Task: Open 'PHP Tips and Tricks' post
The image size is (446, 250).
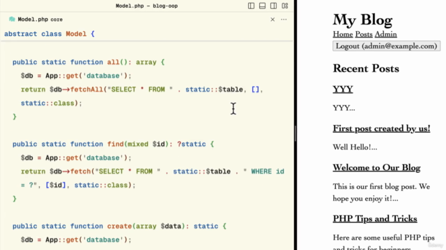Action: pyautogui.click(x=375, y=219)
